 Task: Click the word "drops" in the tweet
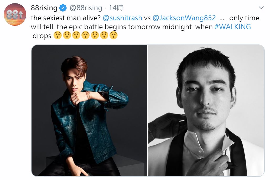[42, 36]
